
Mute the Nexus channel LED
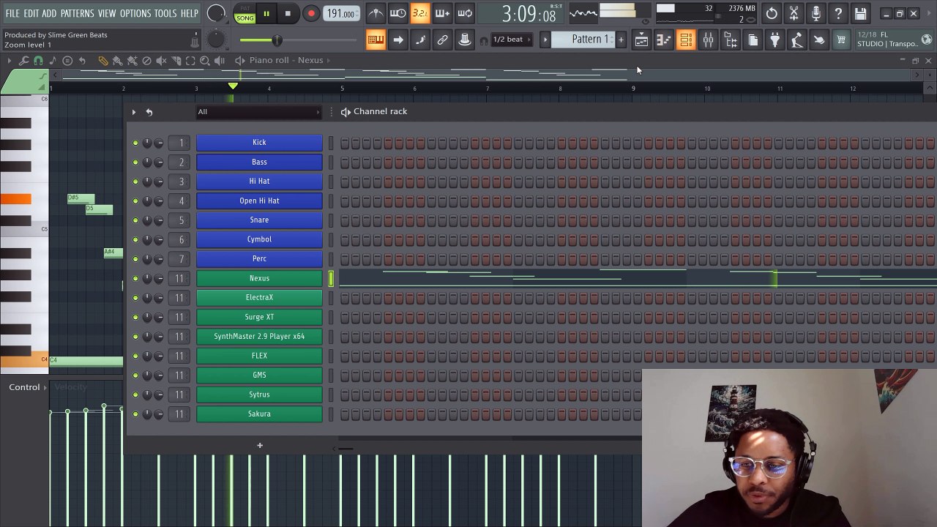tap(135, 278)
